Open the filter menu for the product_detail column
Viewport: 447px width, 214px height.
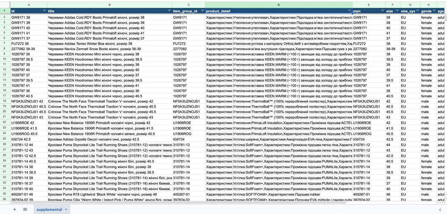point(349,11)
